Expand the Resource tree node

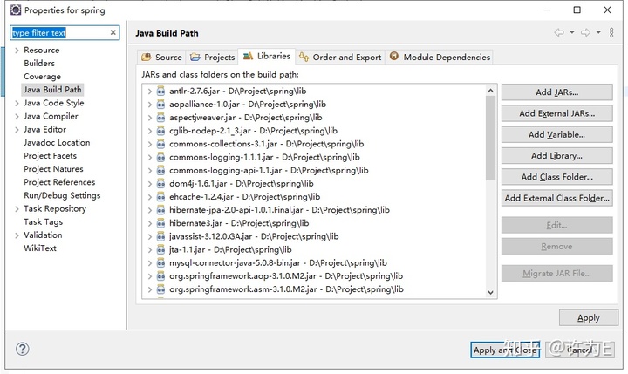click(x=17, y=51)
